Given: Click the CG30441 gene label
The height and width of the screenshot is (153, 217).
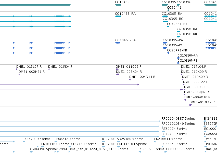Looking at the screenshot, I should pyautogui.click(x=174, y=7).
